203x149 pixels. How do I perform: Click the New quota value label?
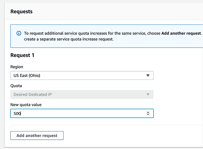point(26,105)
